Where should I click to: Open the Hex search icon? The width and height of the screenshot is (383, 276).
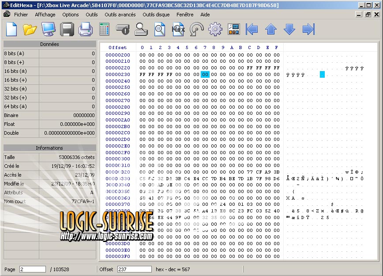(178, 29)
